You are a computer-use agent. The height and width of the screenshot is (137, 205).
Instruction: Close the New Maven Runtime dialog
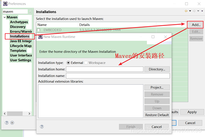point(165,37)
